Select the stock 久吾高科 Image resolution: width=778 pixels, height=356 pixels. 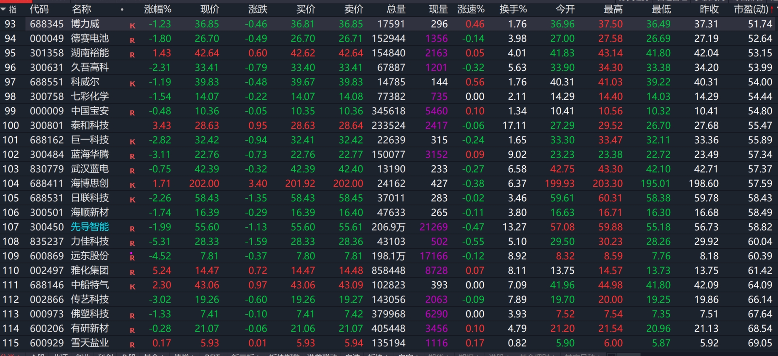click(x=90, y=68)
